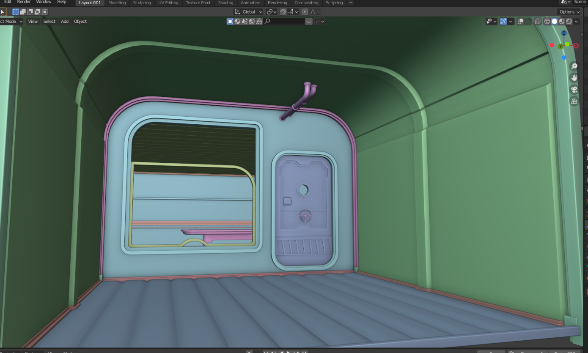Switch to the Rendering workspace tab

[x=278, y=3]
